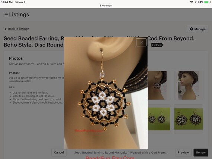212x159 pixels.
Task: Tap the Wi-Fi icon in status bar
Action: click(192, 2)
